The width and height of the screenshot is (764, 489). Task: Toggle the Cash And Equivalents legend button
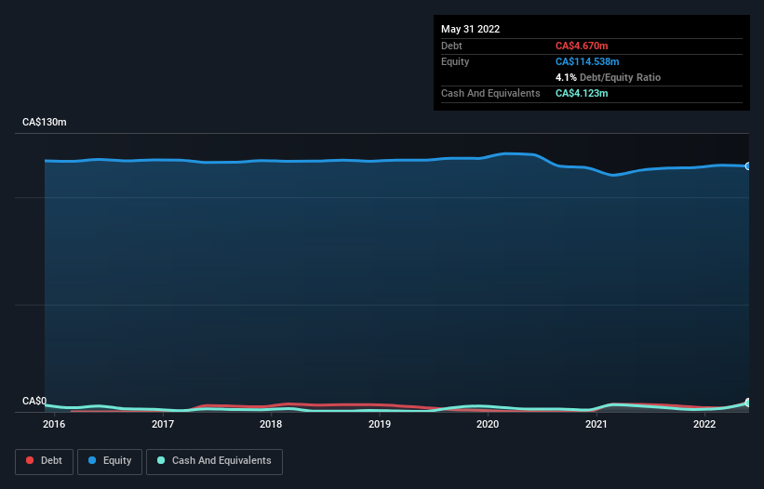(214, 461)
